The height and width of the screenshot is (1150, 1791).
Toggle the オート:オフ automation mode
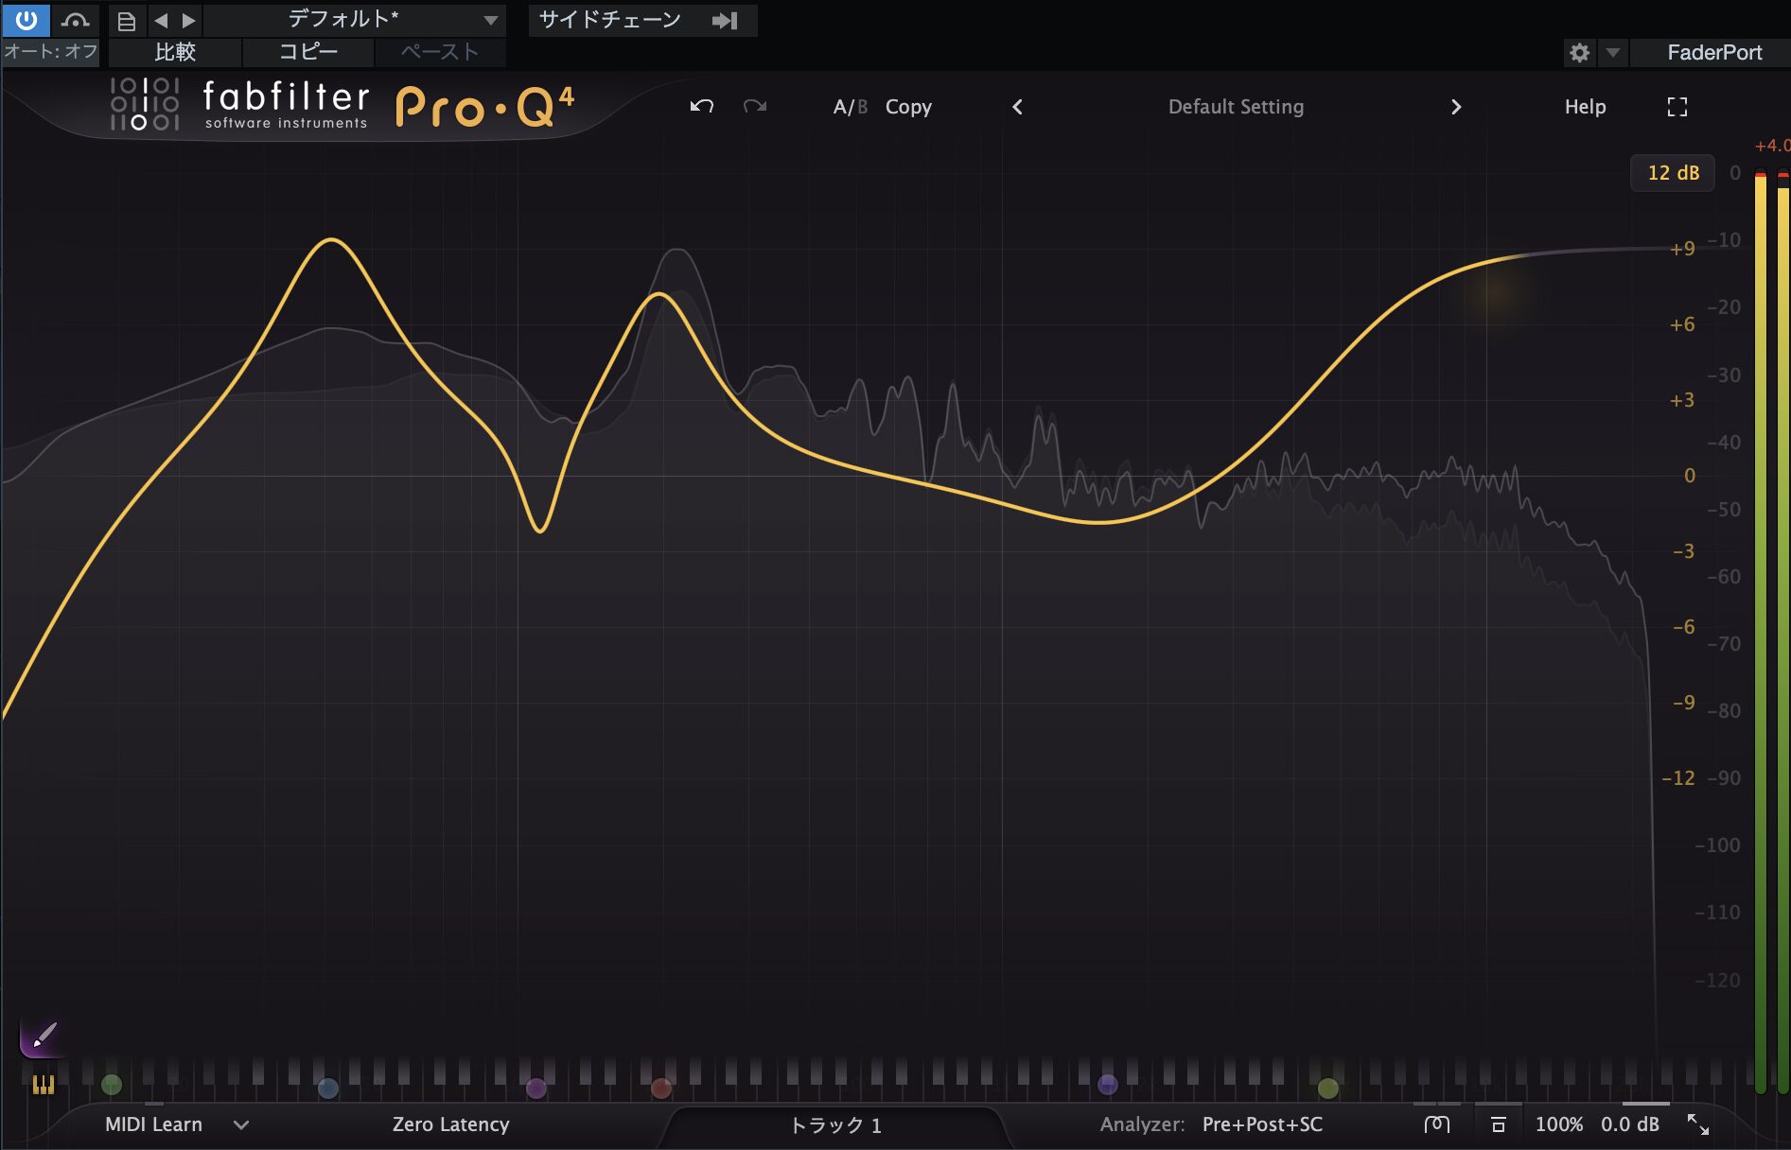point(52,52)
